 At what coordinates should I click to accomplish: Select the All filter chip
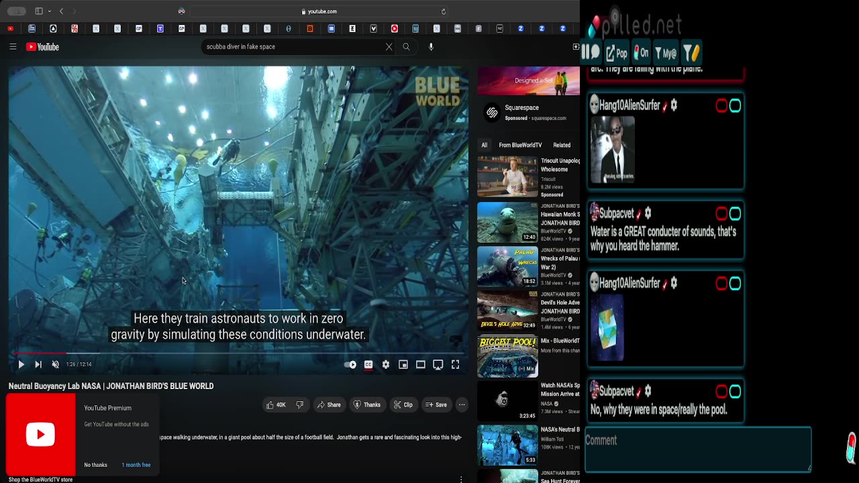(484, 145)
